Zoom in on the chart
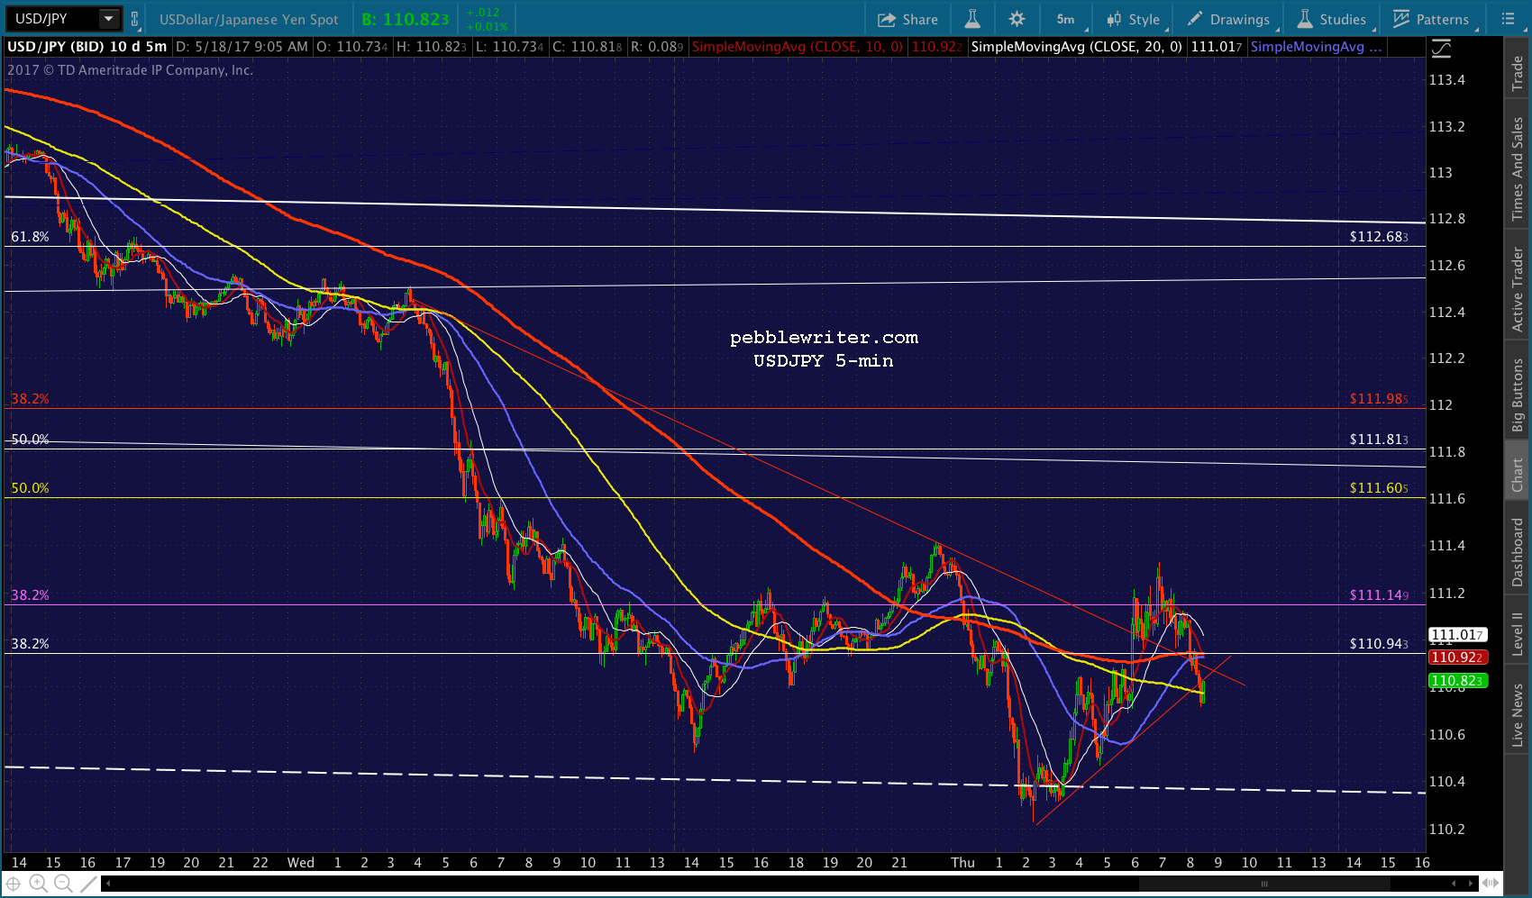Screen dimensions: 1532x898 39,884
